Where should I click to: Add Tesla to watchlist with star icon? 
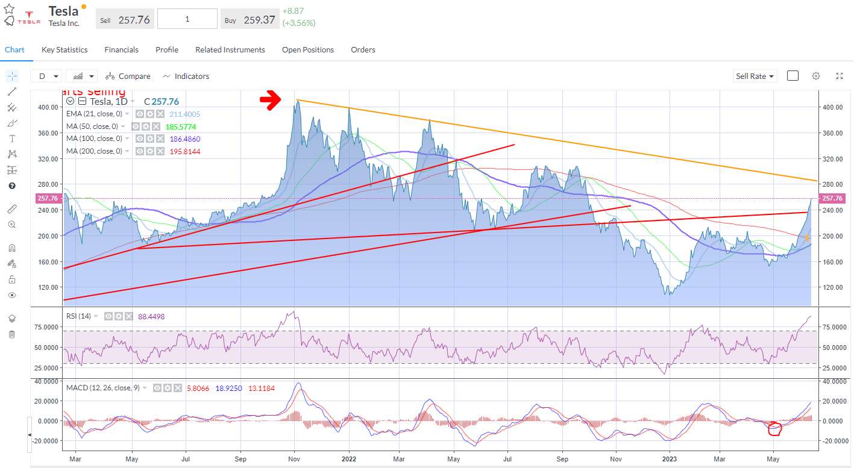[9, 8]
